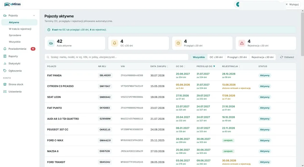
Task: Click the user avatar in the top bar
Action: (238, 4)
